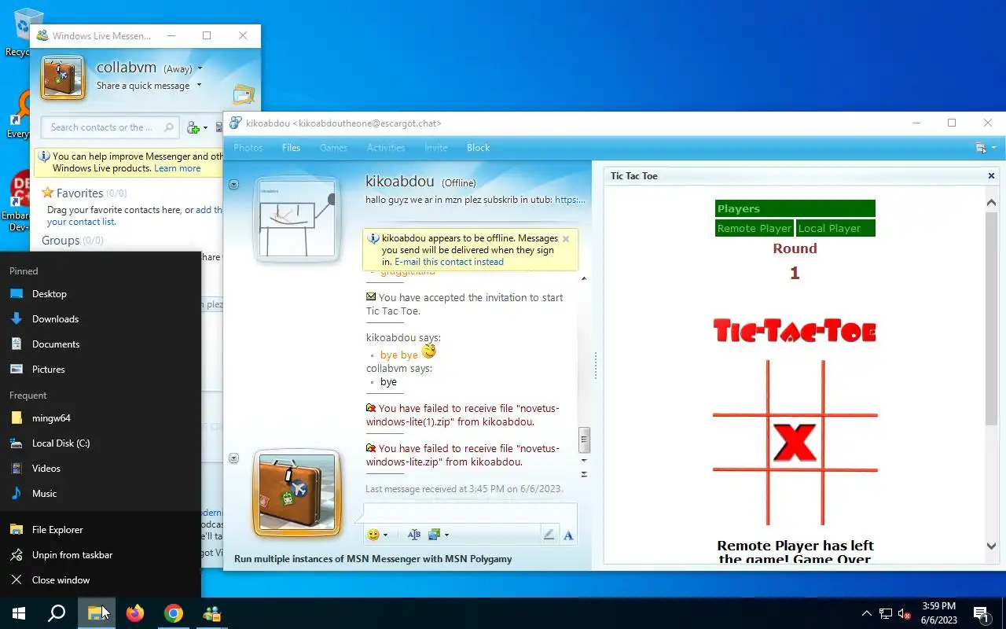Image resolution: width=1006 pixels, height=629 pixels.
Task: Click the MSN Polygamy ad link
Action: point(373,559)
